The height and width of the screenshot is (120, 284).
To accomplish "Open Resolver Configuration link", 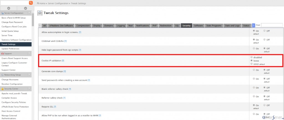I will [12, 84].
